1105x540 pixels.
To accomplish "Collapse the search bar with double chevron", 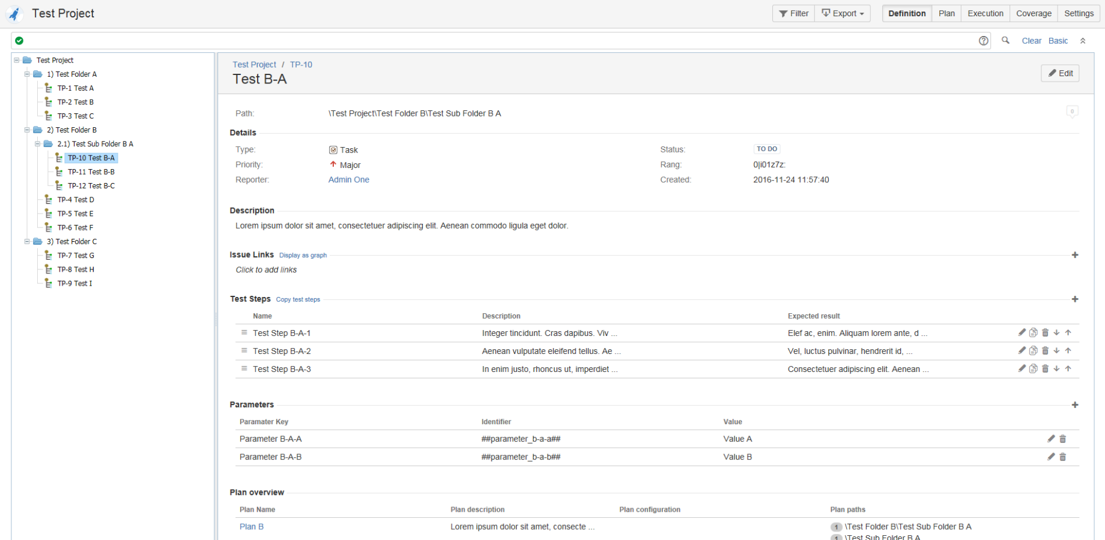I will [x=1083, y=41].
